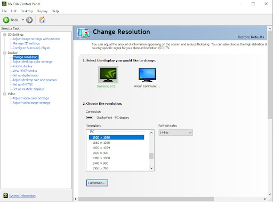The width and height of the screenshot is (273, 202).
Task: Open the Display menu
Action: [x=42, y=11]
